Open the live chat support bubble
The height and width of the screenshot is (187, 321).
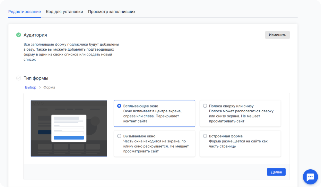click(310, 177)
